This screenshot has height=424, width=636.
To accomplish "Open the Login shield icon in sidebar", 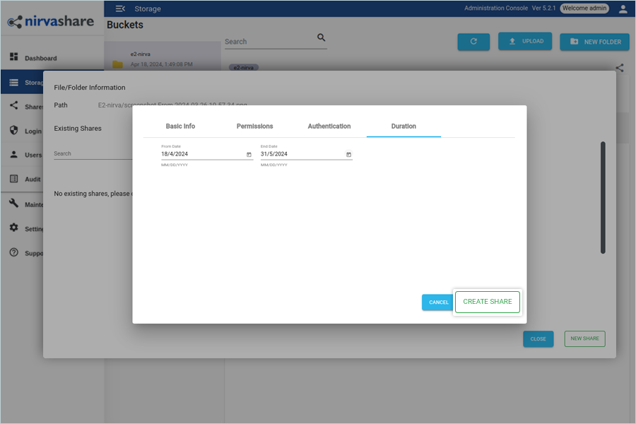I will click(14, 130).
